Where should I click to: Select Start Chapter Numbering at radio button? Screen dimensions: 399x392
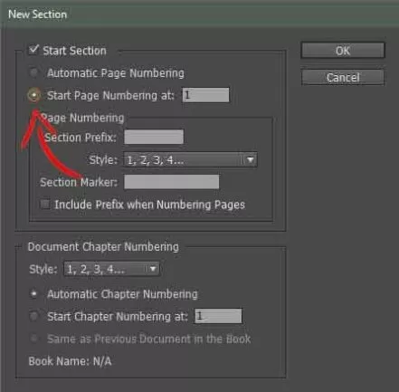click(33, 316)
